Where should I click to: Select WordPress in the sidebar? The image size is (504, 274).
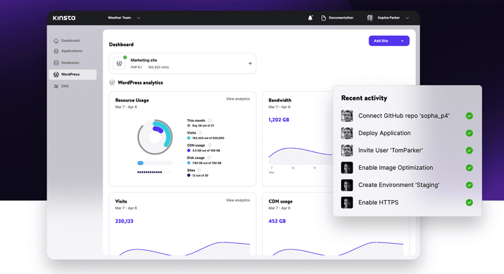[x=73, y=74]
